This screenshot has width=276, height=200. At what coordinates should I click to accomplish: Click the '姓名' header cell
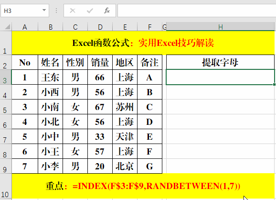pyautogui.click(x=51, y=62)
